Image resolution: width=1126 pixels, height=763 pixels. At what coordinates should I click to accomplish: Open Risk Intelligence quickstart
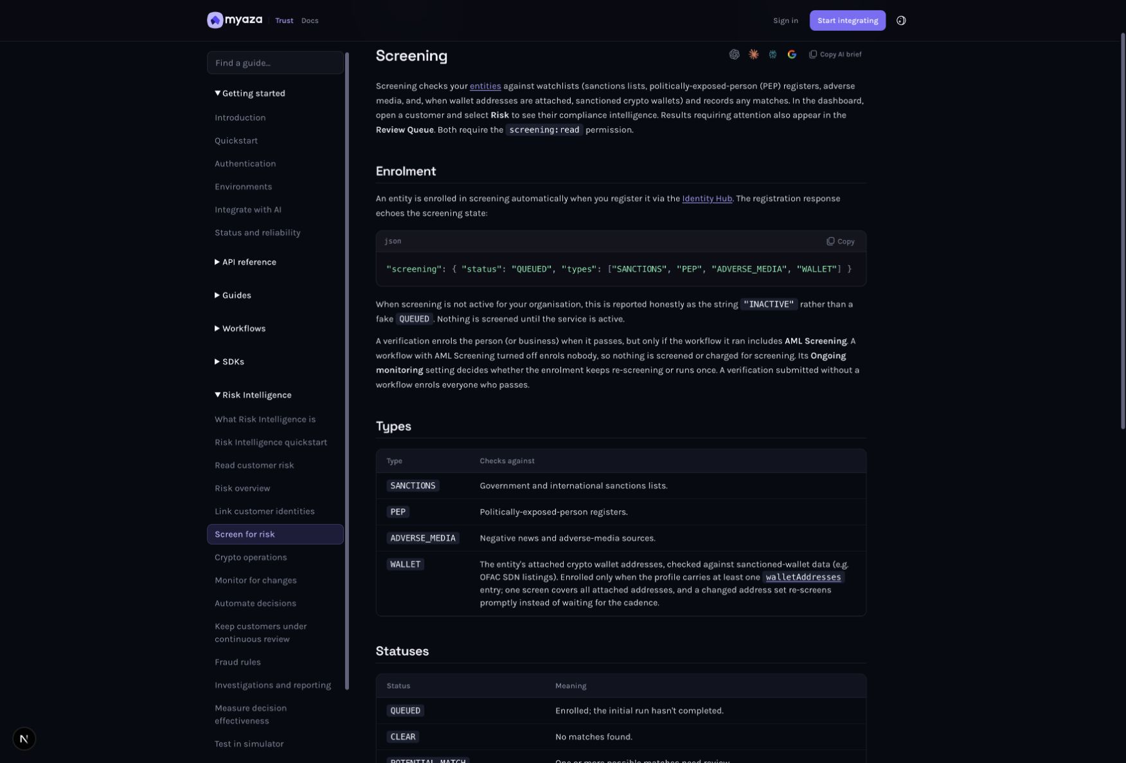coord(271,443)
